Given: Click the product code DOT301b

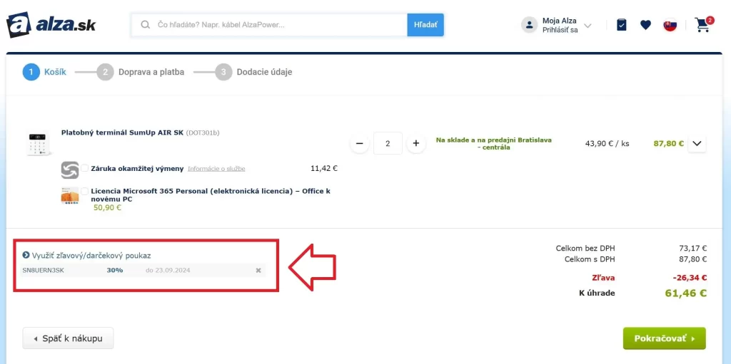Looking at the screenshot, I should click(x=202, y=132).
